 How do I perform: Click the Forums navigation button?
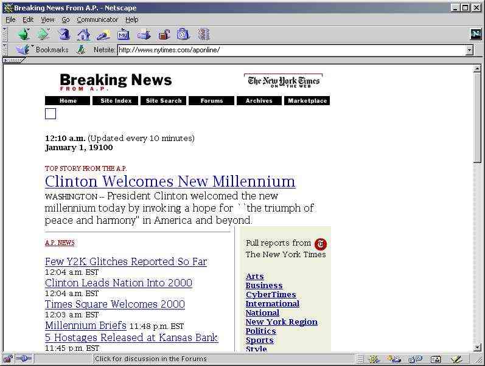point(211,101)
